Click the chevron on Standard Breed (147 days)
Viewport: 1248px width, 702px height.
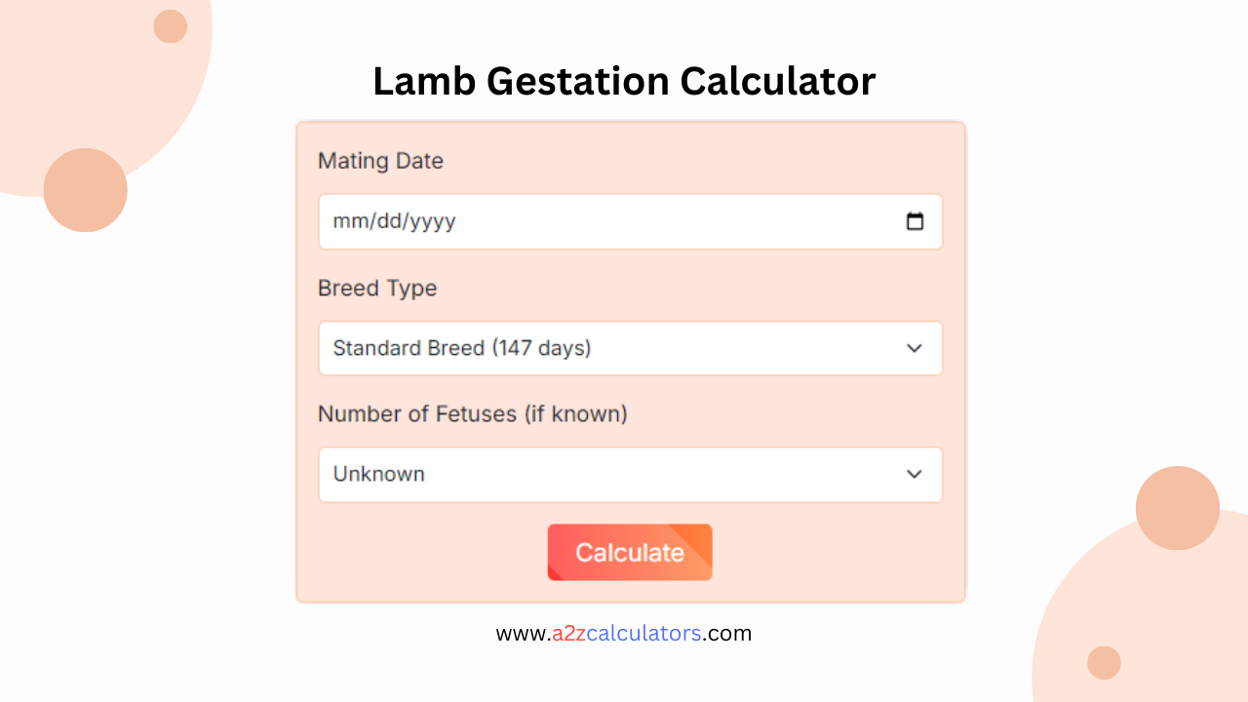pyautogui.click(x=915, y=348)
